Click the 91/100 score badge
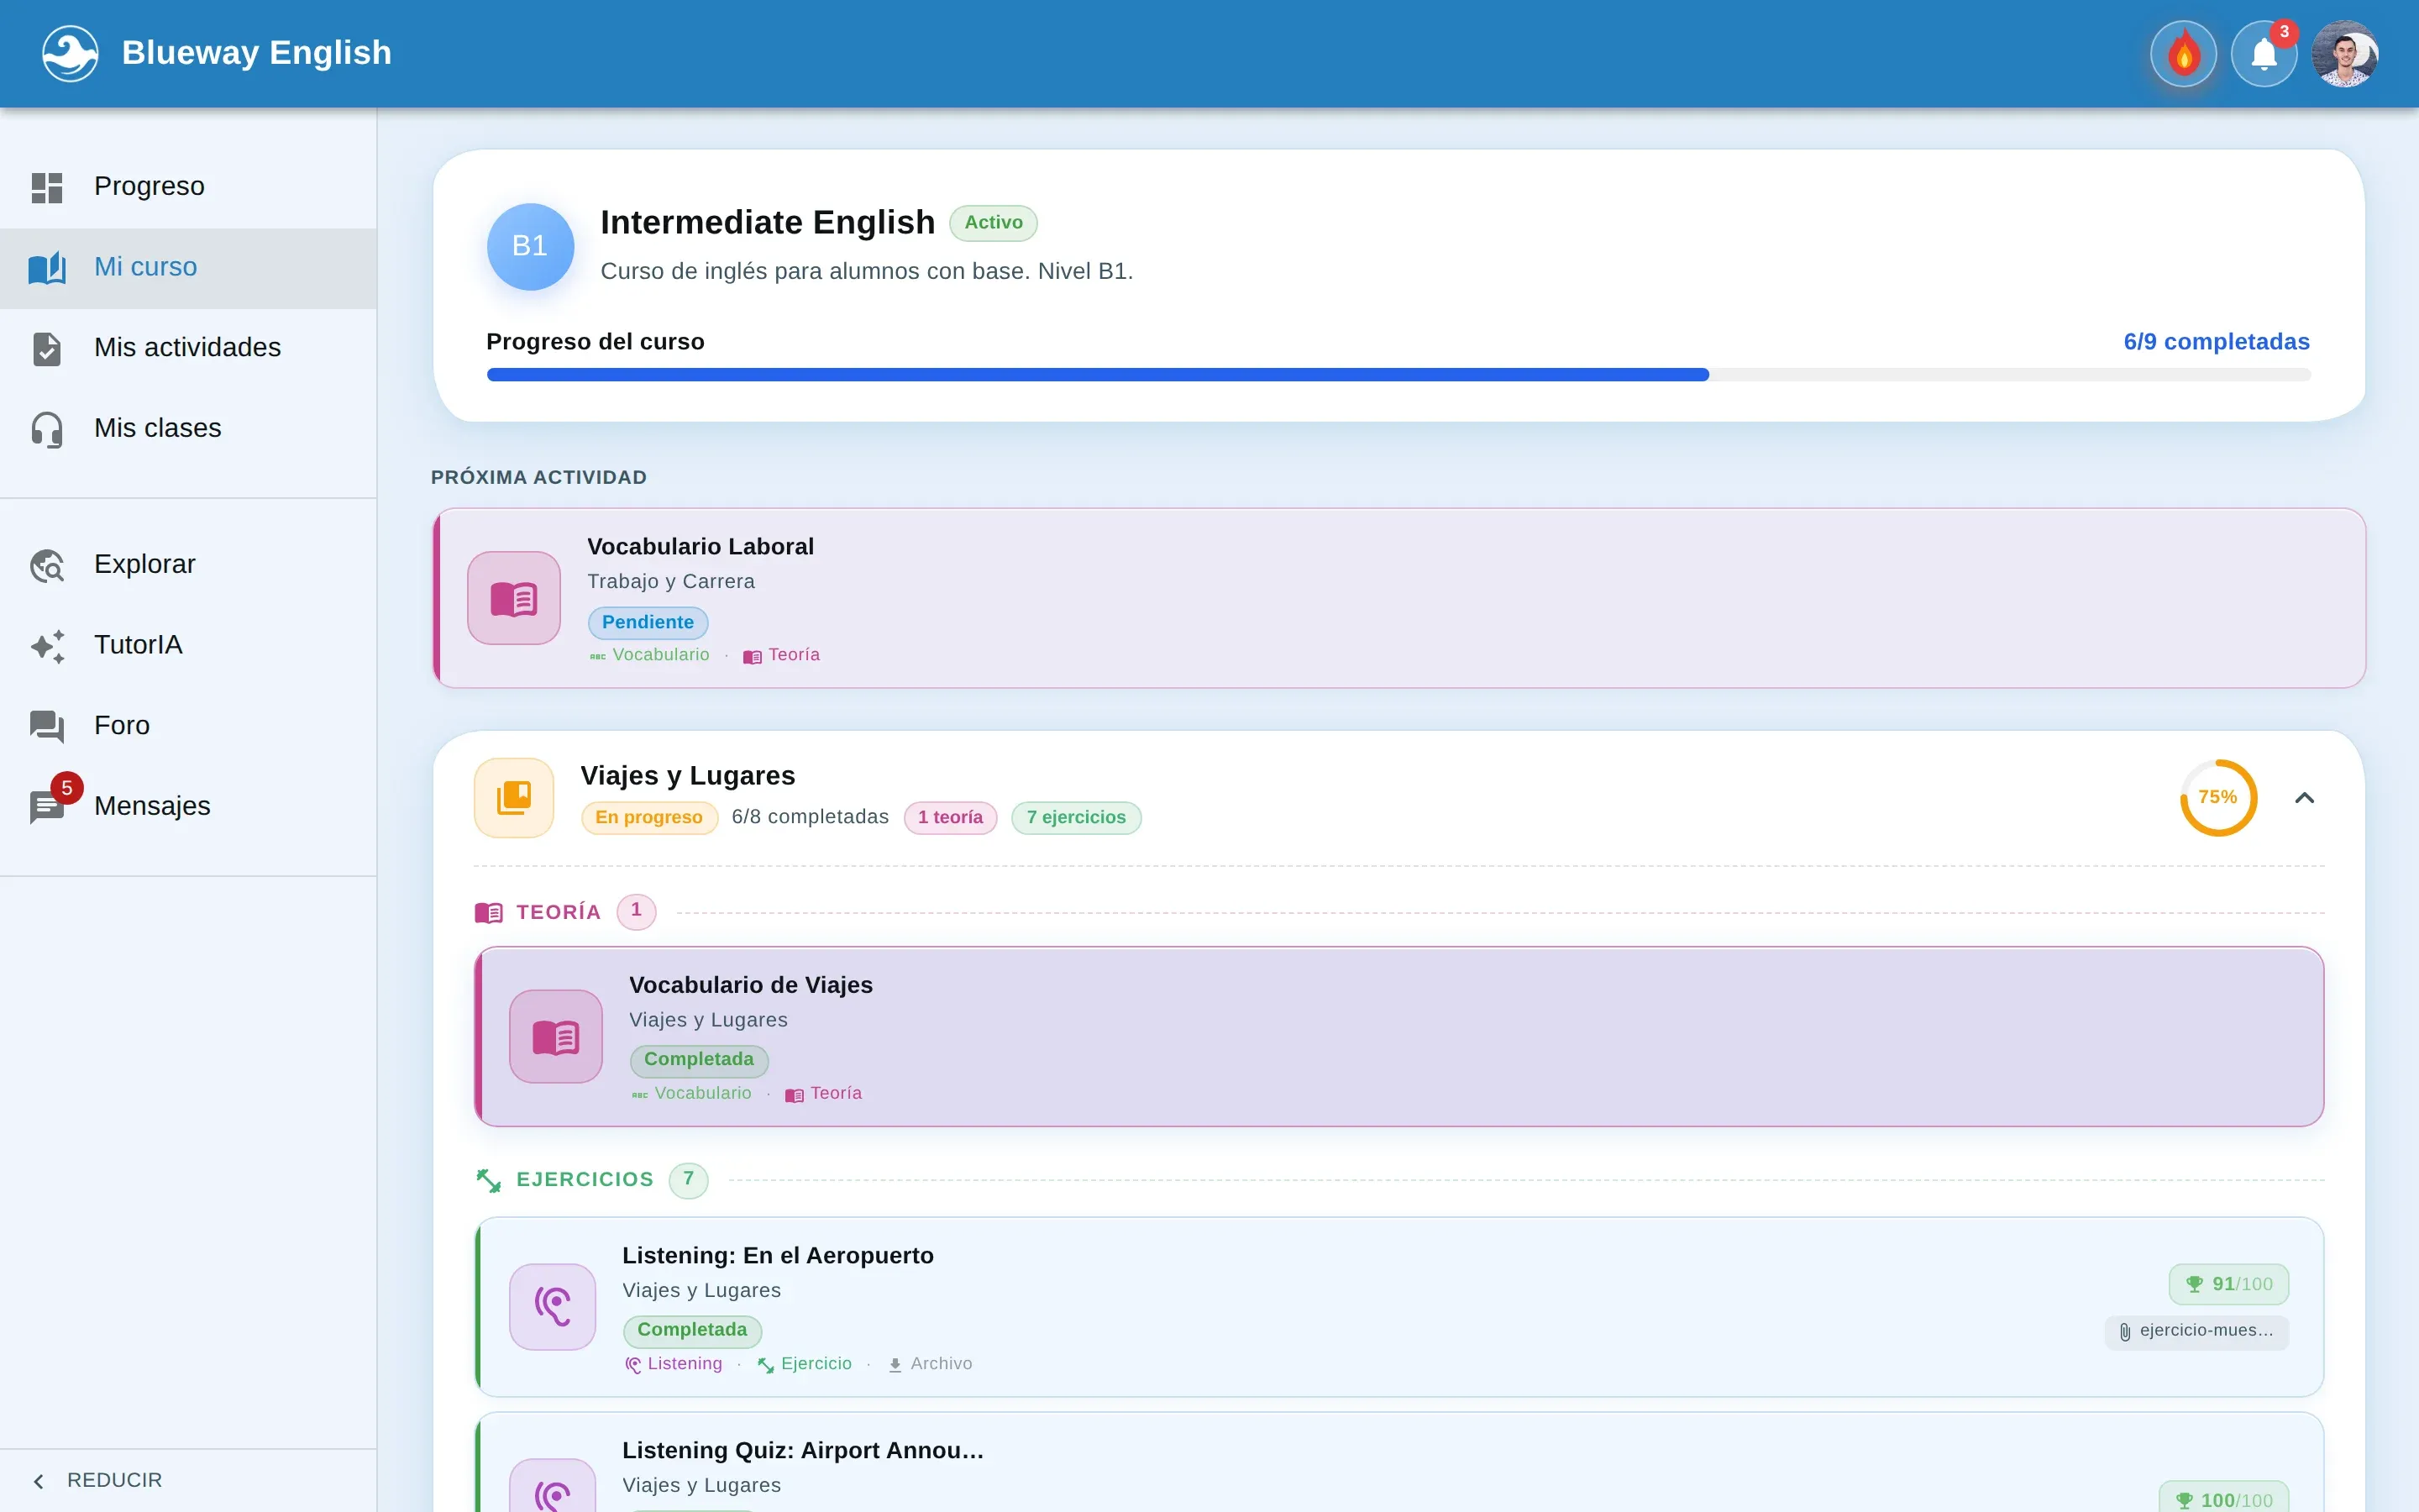This screenshot has width=2419, height=1512. (2228, 1284)
